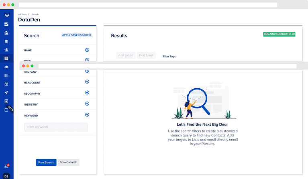
Task: Expand the HEADCOUNT filter plus icon
Action: point(87,81)
